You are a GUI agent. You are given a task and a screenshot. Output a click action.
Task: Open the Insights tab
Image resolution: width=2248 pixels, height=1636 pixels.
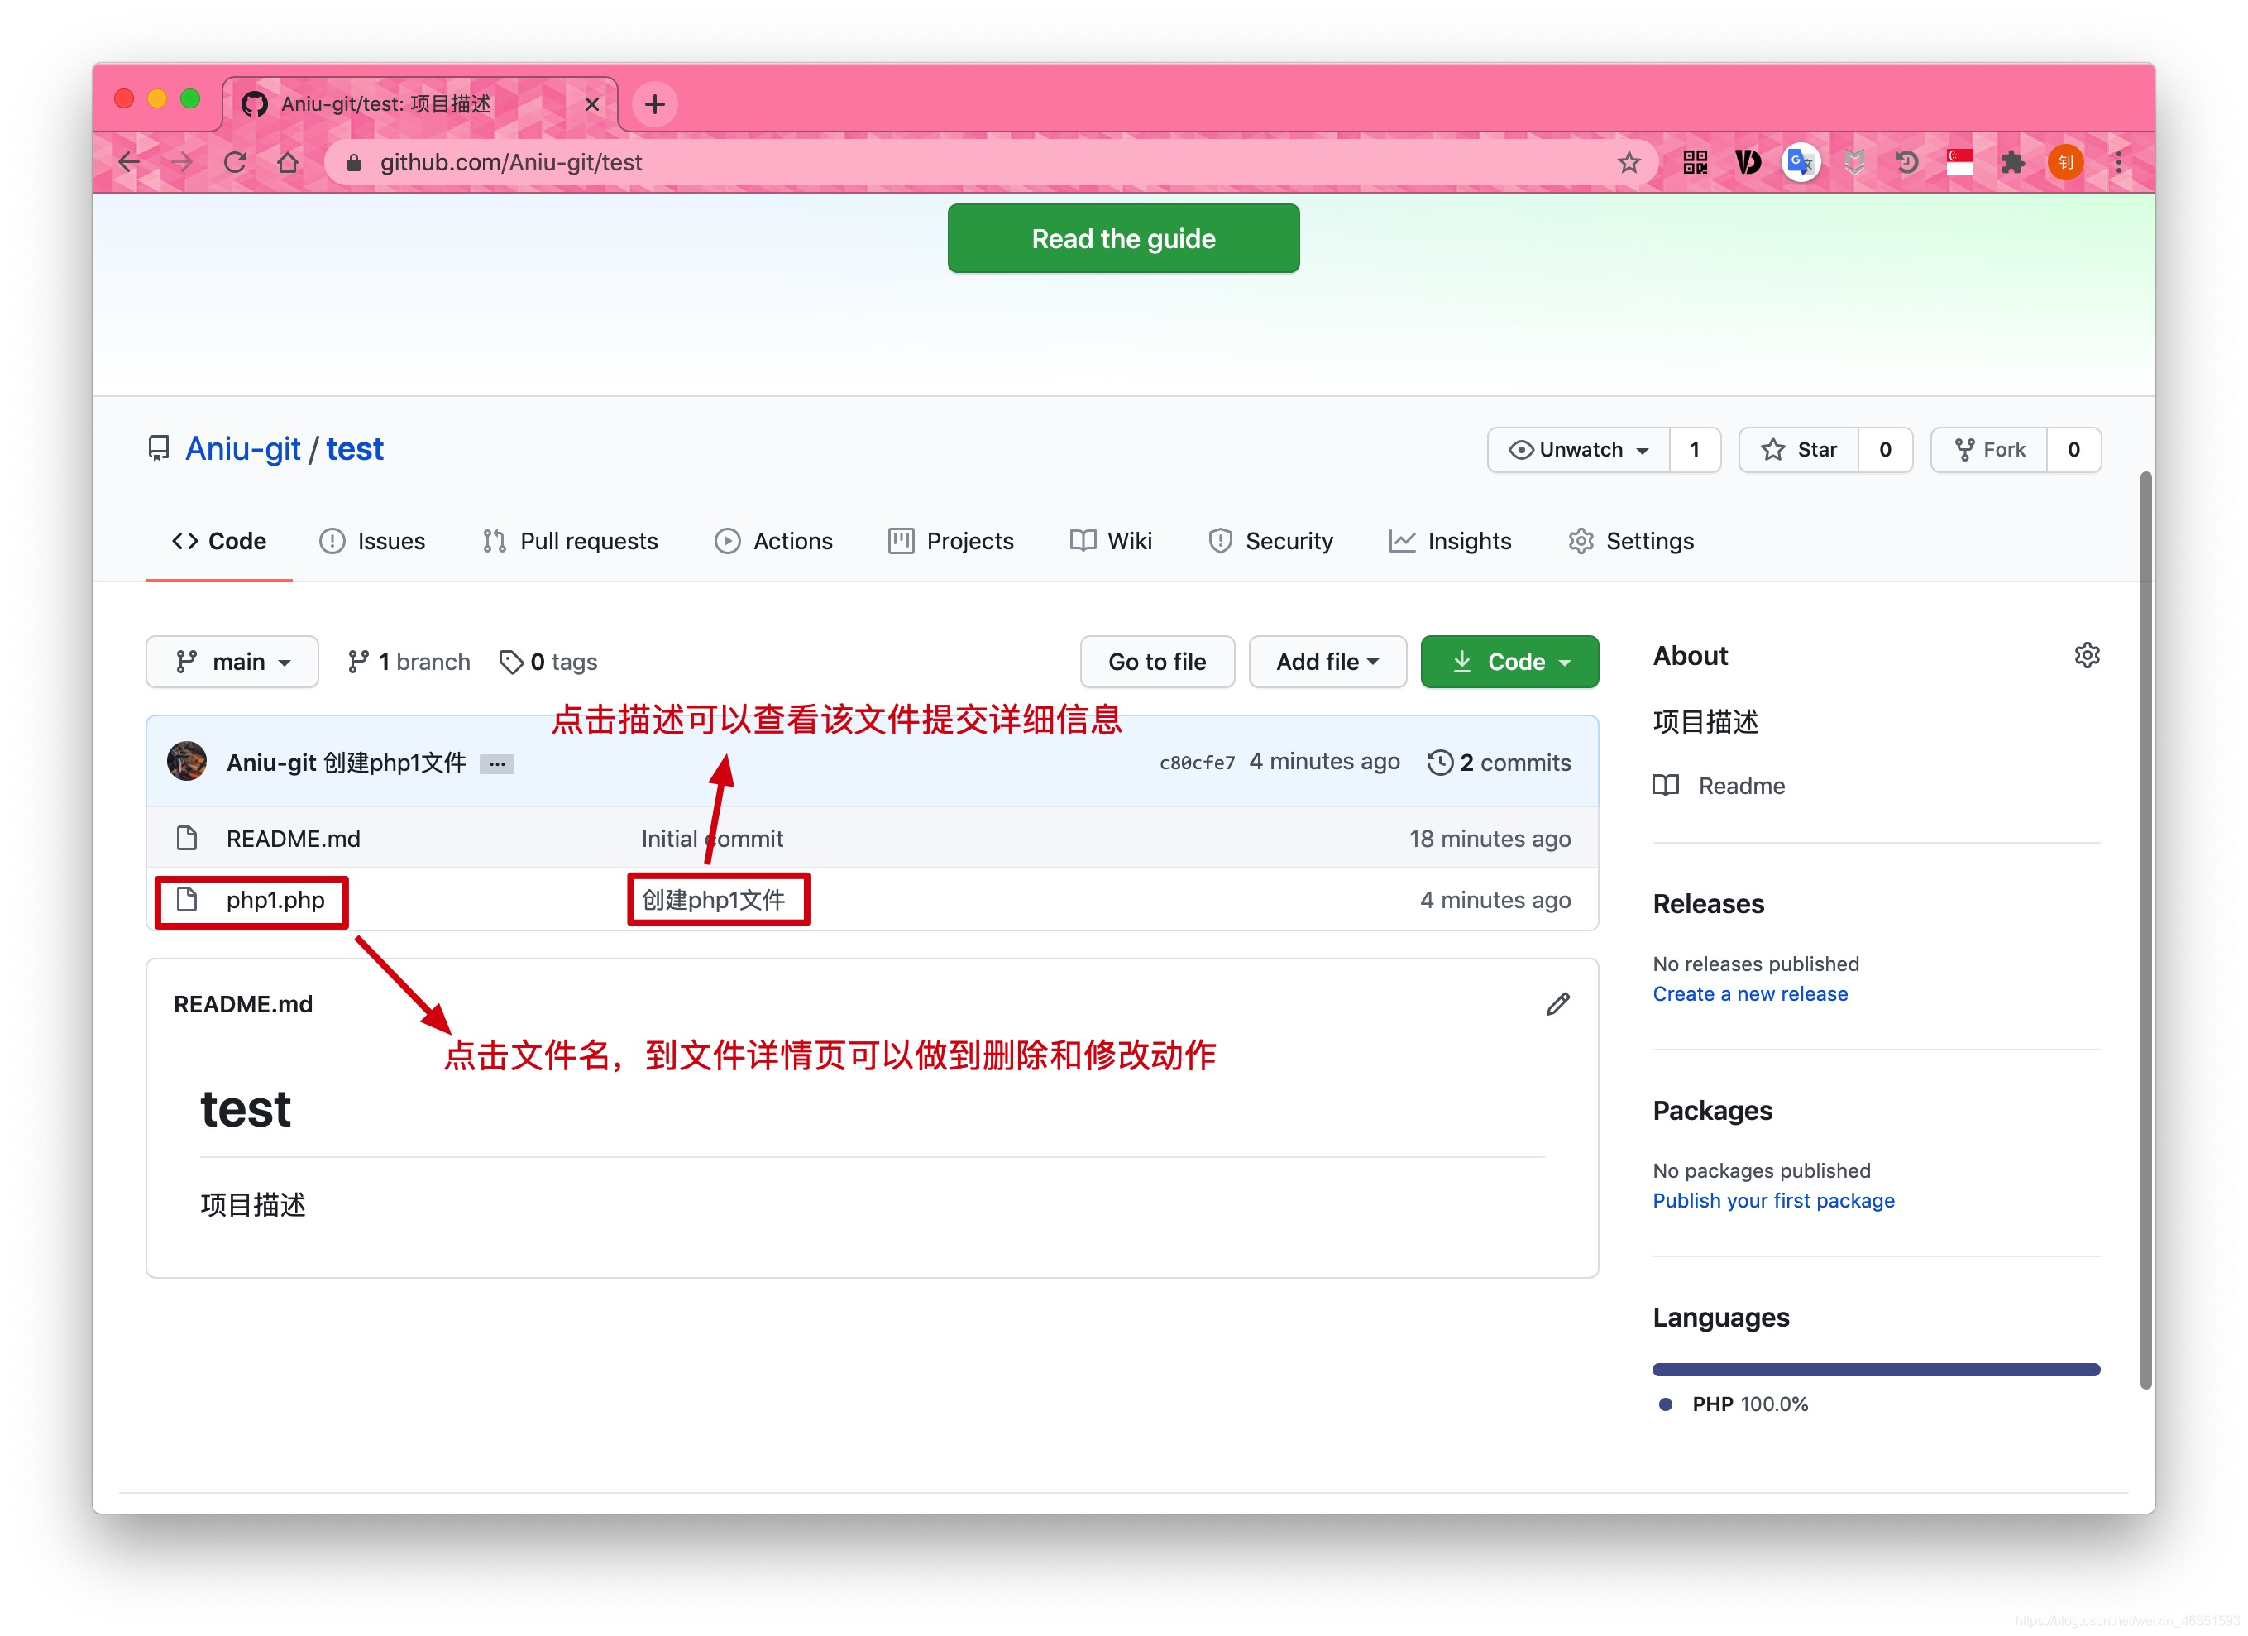[1450, 541]
